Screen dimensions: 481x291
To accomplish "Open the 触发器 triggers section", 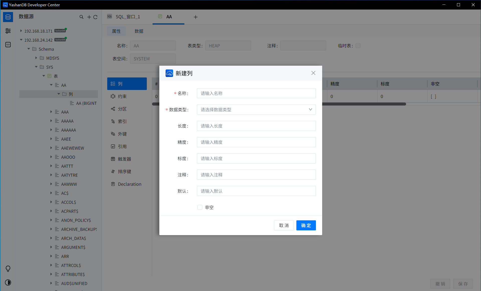I will (127, 159).
